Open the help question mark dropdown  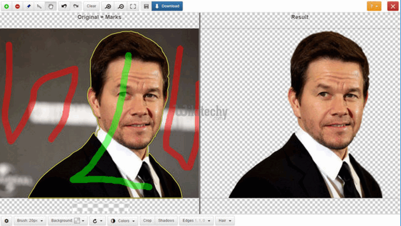tap(374, 6)
